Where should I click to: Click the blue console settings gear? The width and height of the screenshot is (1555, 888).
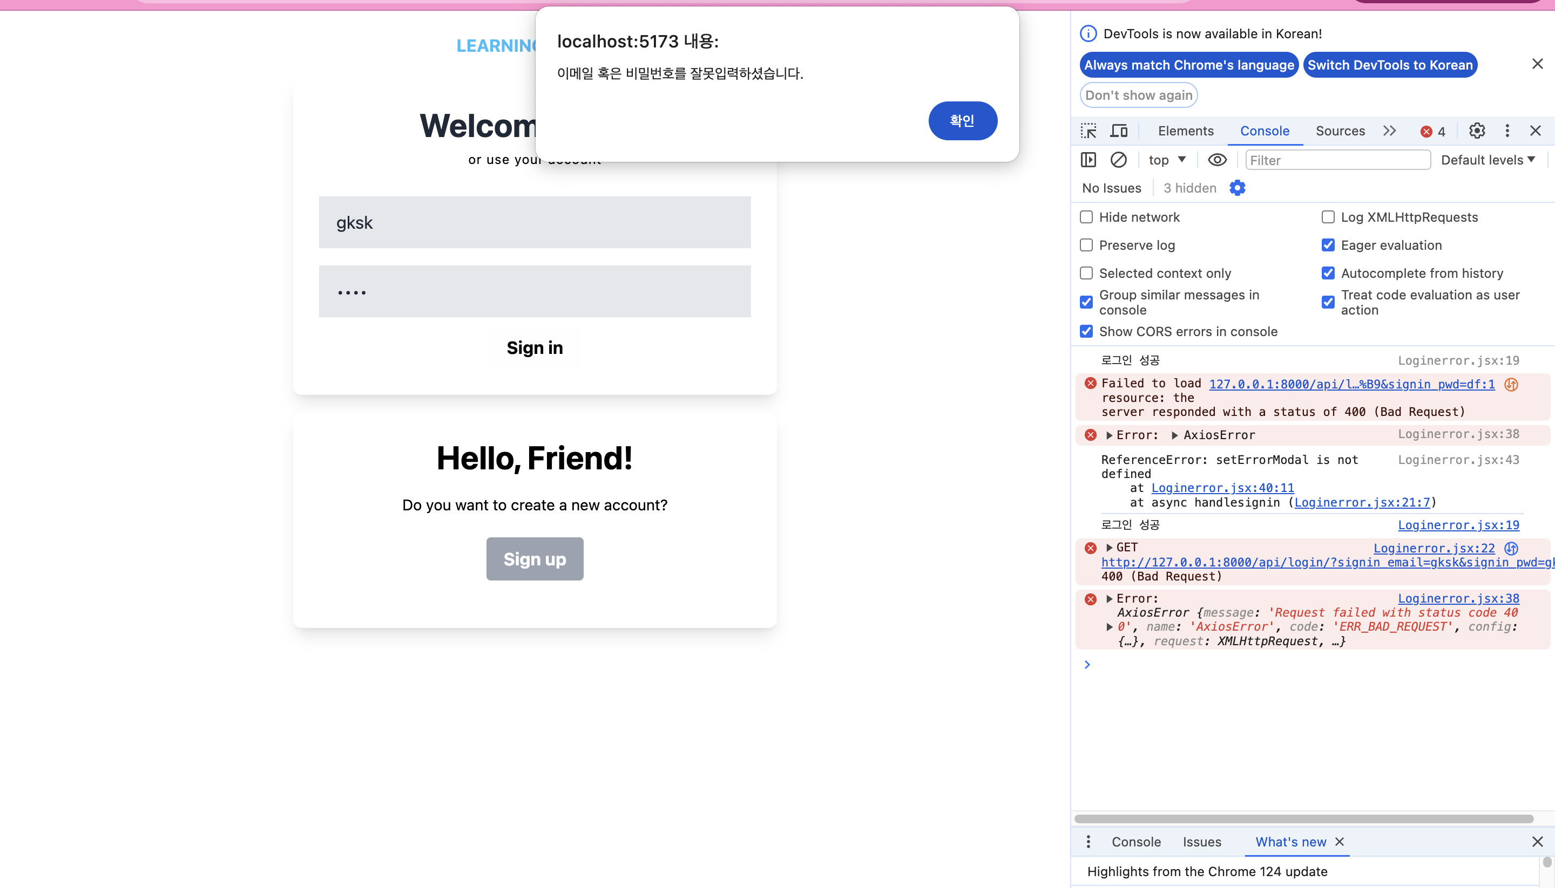pyautogui.click(x=1237, y=188)
